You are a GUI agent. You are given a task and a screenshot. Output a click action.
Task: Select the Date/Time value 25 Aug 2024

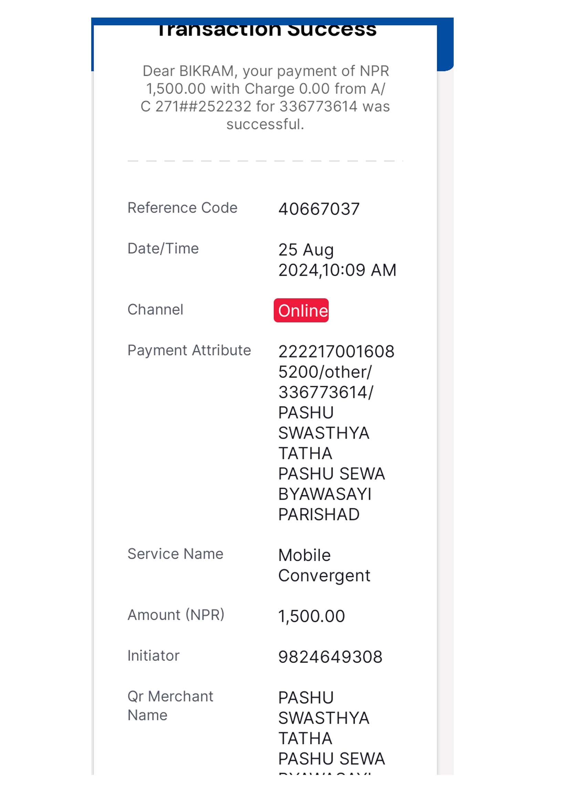337,260
